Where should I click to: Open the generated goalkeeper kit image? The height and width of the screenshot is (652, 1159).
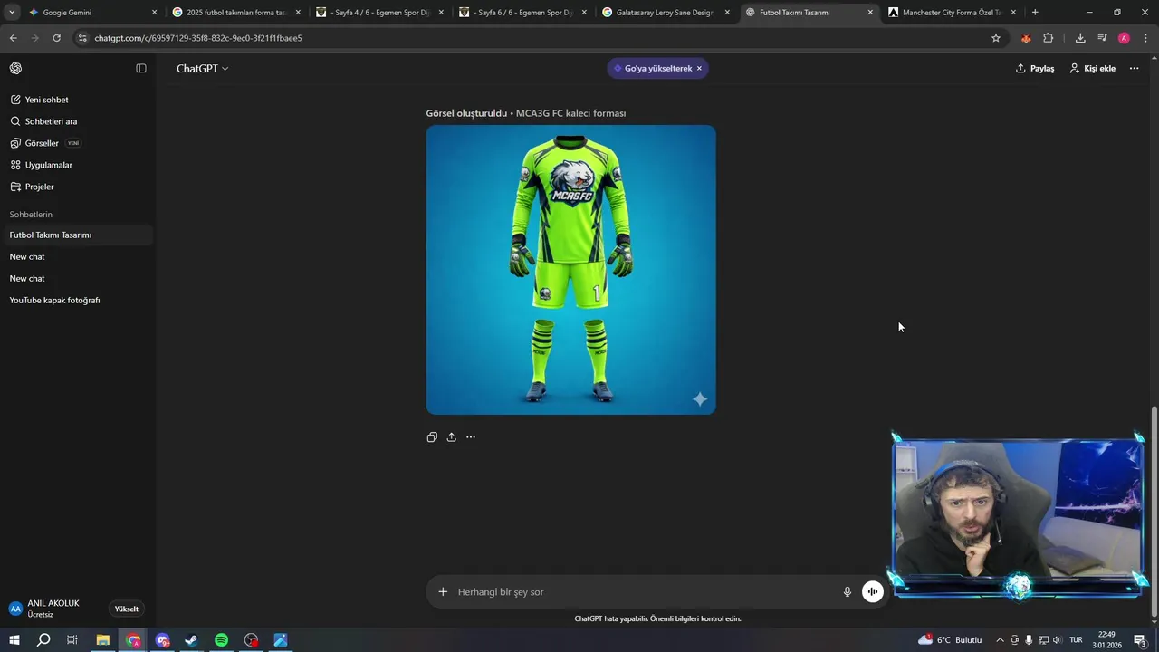(570, 270)
